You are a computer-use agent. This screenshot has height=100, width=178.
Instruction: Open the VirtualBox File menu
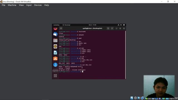pyautogui.click(x=3, y=5)
